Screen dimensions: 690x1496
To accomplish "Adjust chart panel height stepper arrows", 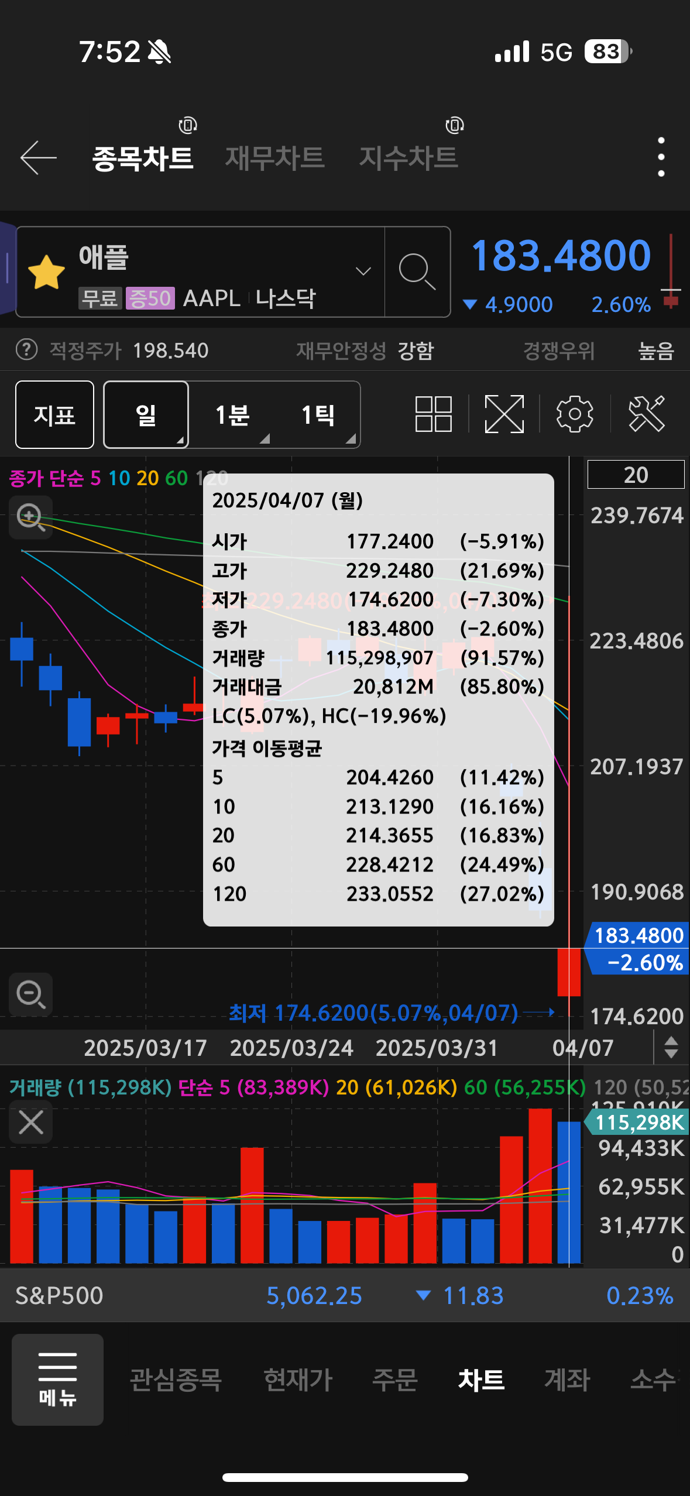I will (x=671, y=1047).
